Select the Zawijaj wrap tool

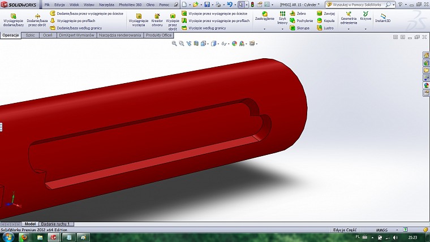click(326, 14)
